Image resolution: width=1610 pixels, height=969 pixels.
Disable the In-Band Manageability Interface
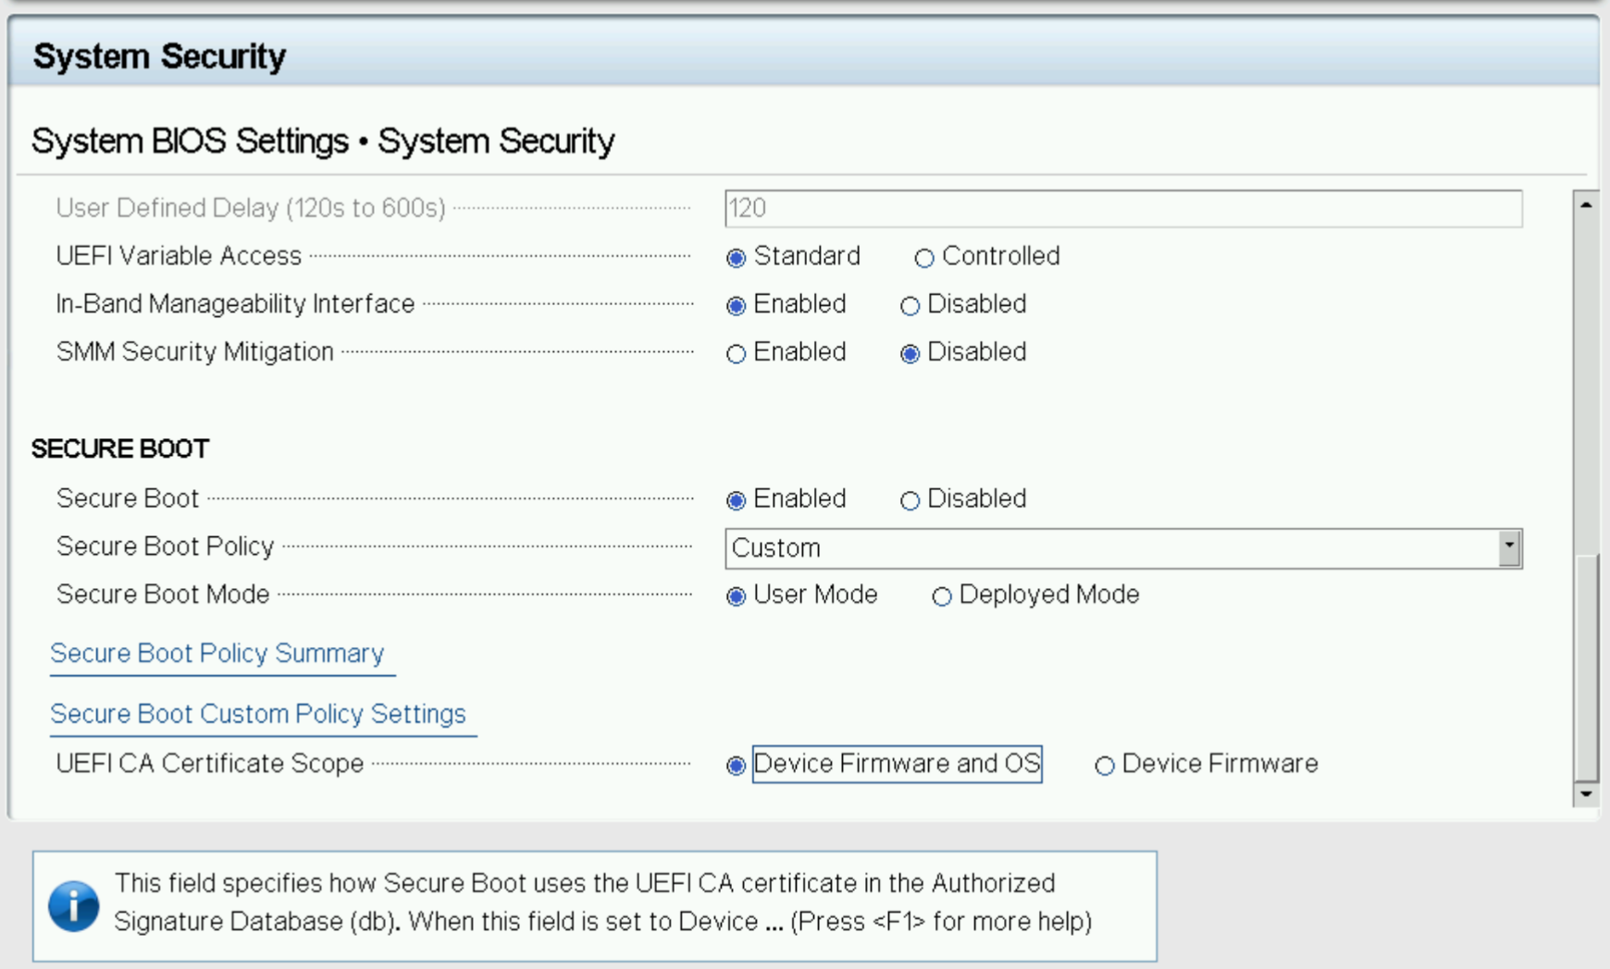910,305
